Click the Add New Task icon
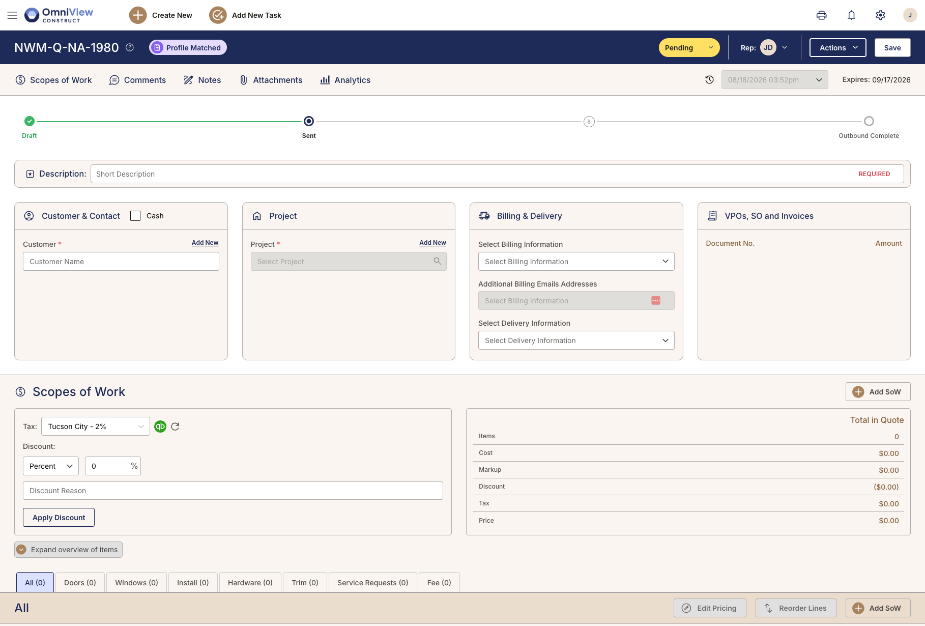This screenshot has width=925, height=626. pyautogui.click(x=218, y=15)
